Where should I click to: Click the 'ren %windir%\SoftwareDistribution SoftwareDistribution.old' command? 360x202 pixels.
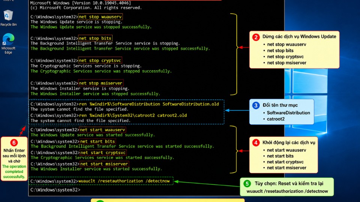149,104
